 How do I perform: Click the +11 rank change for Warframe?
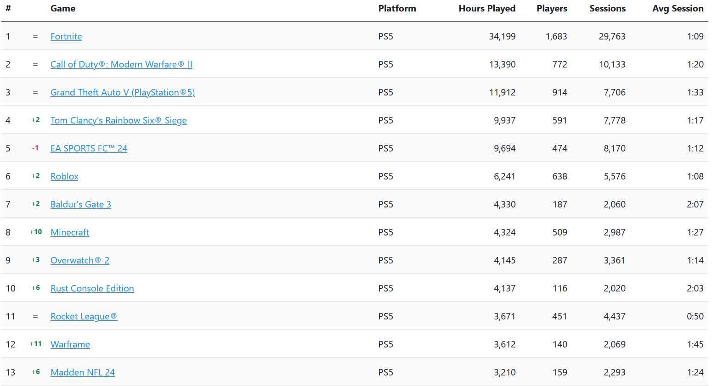pyautogui.click(x=35, y=344)
